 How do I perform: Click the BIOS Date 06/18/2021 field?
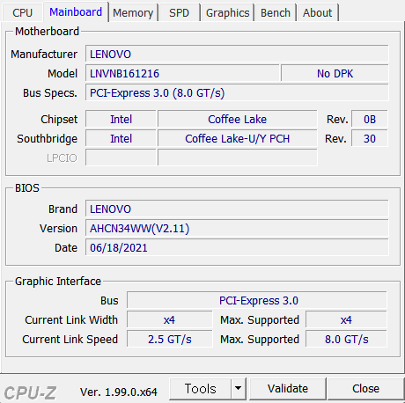(237, 247)
